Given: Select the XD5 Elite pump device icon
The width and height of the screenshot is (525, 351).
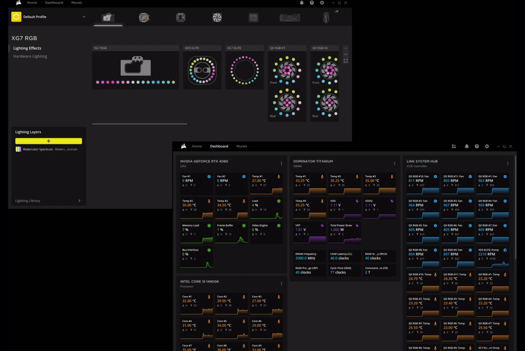Looking at the screenshot, I should pos(181,18).
